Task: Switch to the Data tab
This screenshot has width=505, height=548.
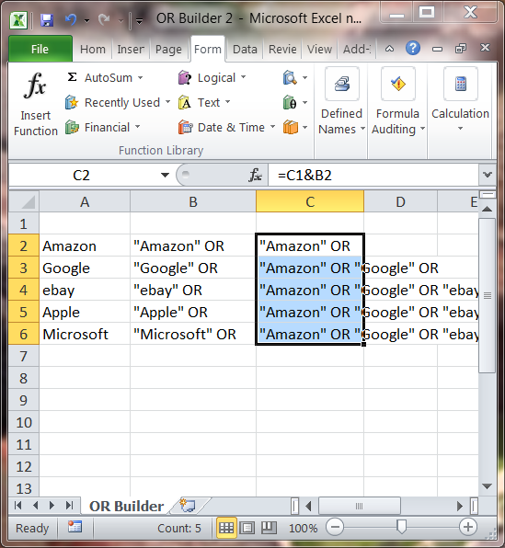Action: pos(245,50)
